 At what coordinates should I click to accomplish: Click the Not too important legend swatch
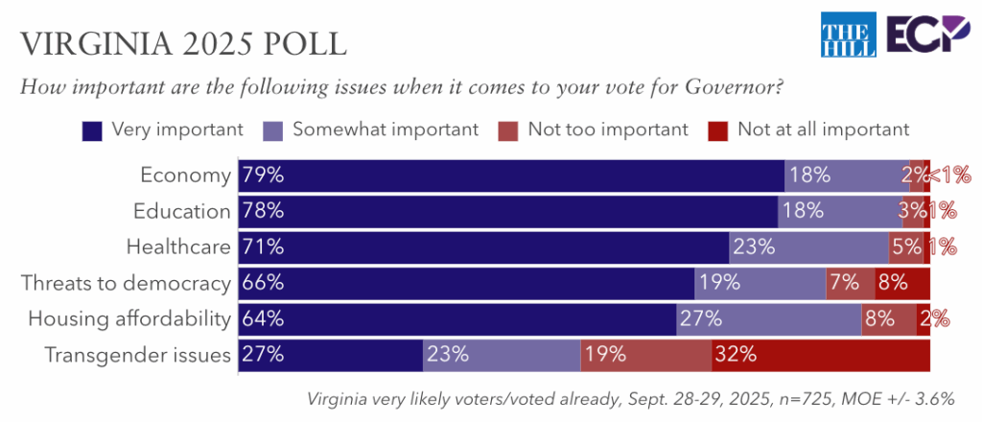(509, 129)
